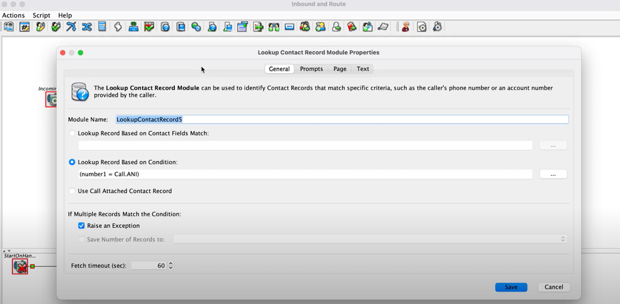Click the Module Name text field

point(341,119)
